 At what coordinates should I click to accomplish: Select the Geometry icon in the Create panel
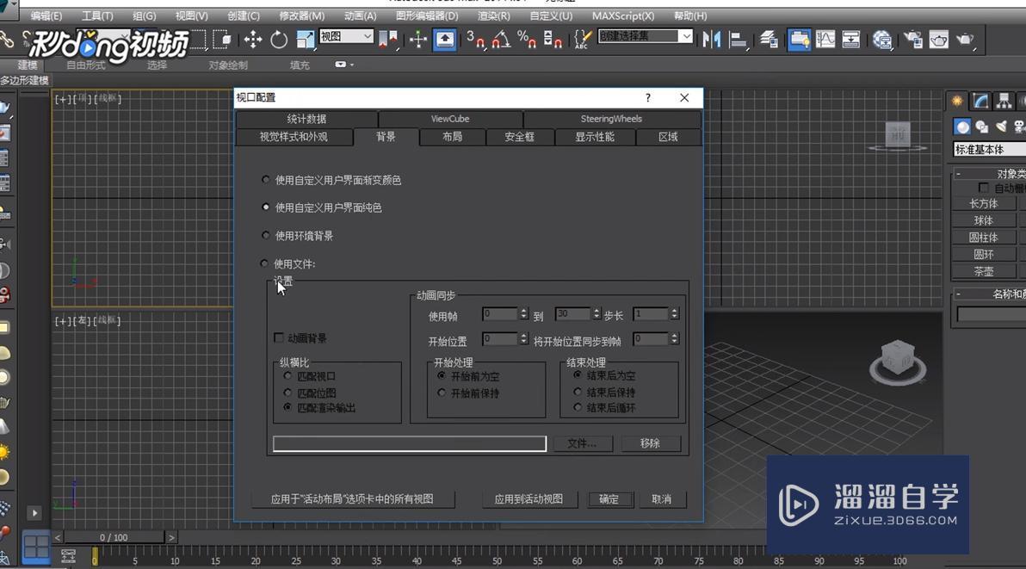point(962,127)
